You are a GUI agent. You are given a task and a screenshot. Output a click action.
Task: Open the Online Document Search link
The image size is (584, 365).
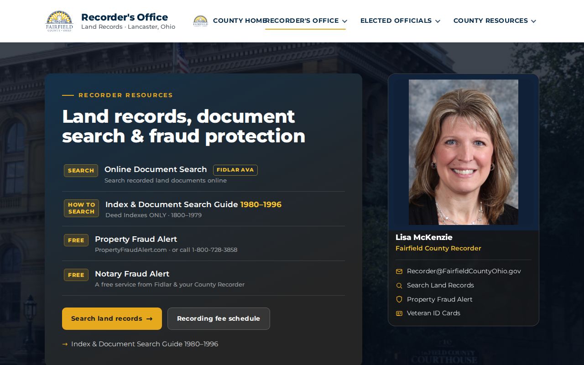[x=156, y=169]
